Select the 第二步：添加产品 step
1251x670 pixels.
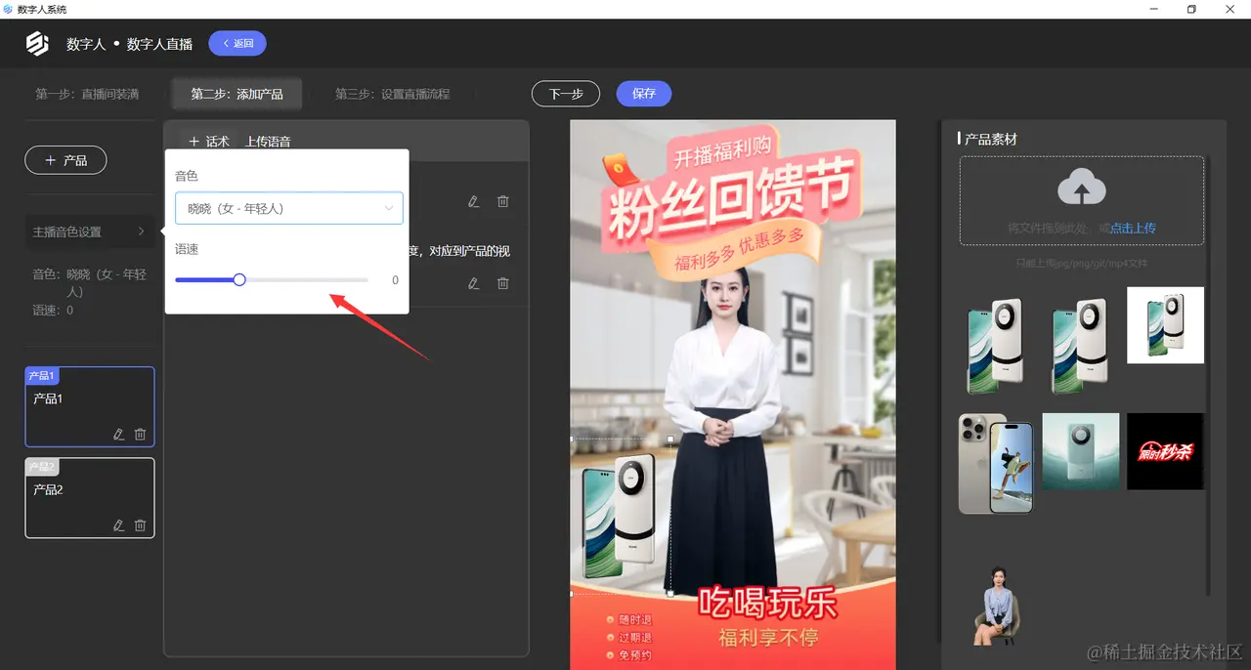237,94
